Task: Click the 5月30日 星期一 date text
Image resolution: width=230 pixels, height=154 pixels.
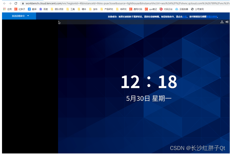Action: [x=149, y=98]
